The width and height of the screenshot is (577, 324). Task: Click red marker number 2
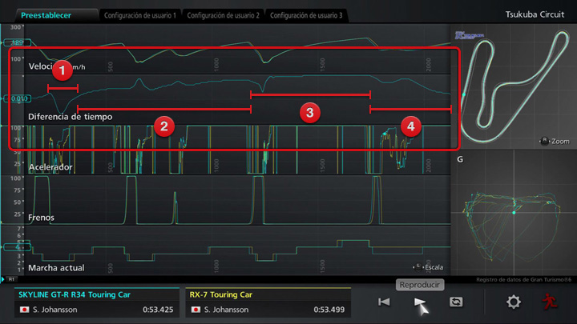163,126
